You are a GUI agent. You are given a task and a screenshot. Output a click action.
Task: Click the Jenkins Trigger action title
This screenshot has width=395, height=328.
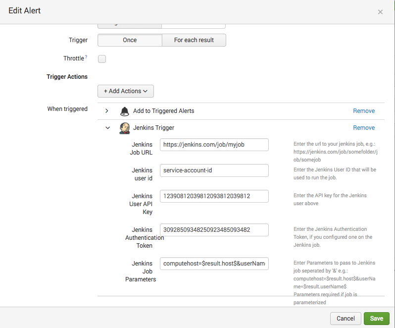pyautogui.click(x=154, y=128)
